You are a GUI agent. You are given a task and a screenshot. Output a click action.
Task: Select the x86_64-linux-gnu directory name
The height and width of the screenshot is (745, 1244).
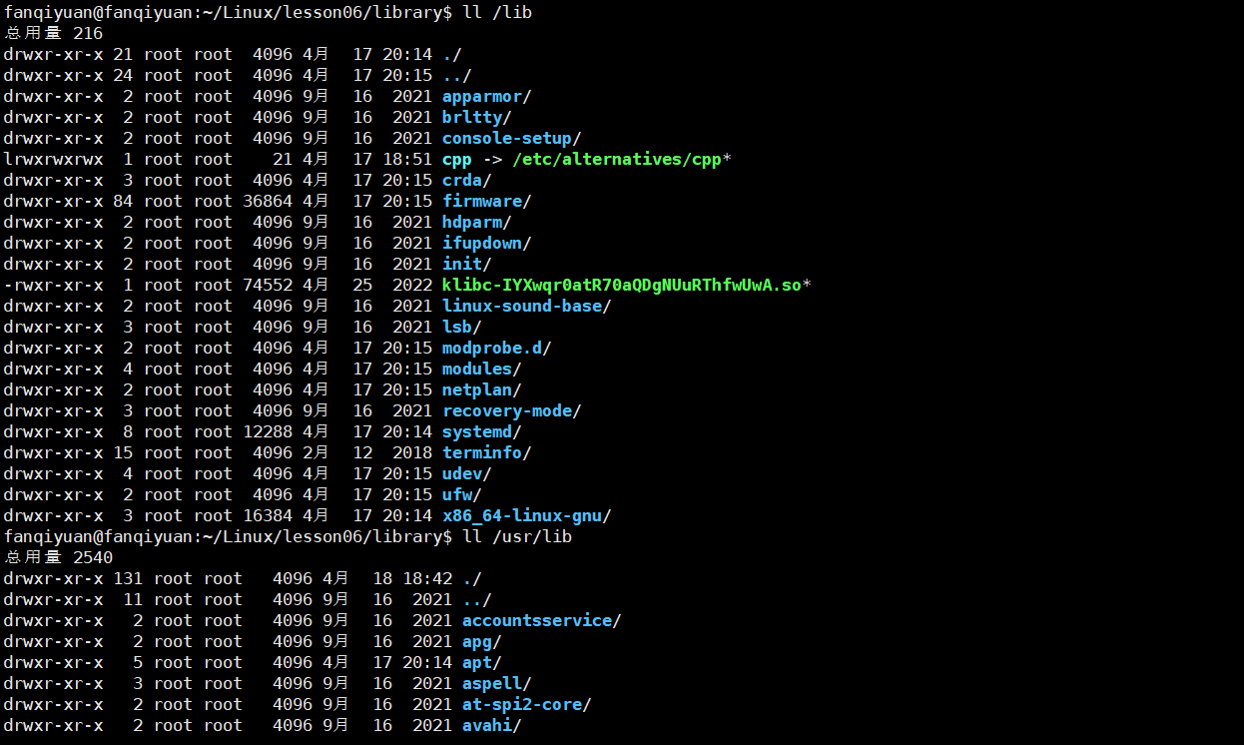click(x=522, y=516)
